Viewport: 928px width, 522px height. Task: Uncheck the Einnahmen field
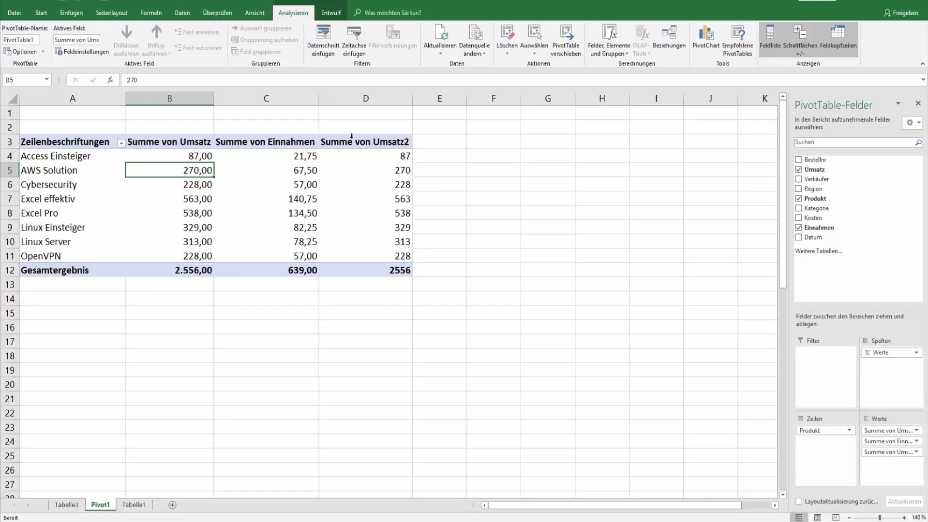[798, 227]
